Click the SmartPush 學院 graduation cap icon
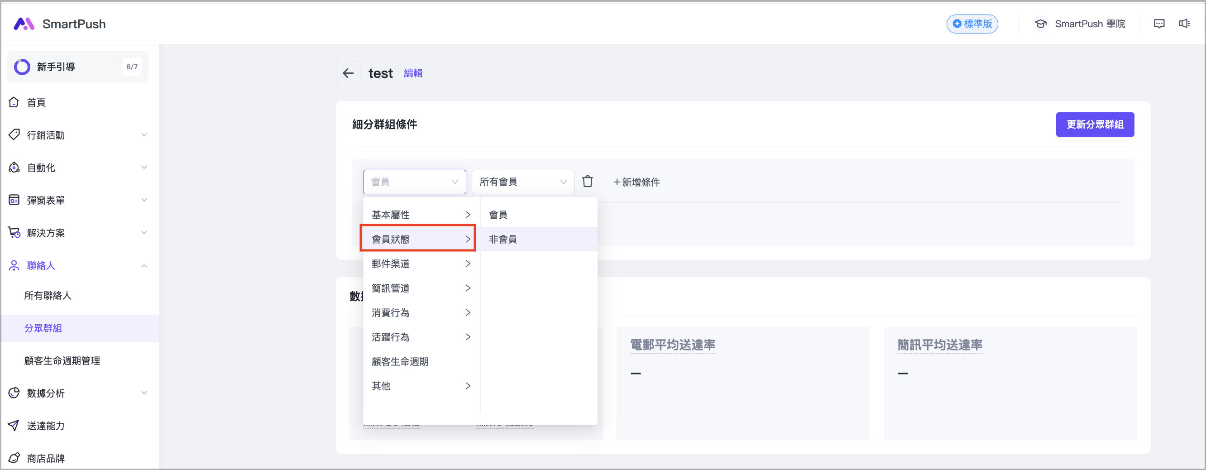The height and width of the screenshot is (470, 1206). [x=1040, y=24]
